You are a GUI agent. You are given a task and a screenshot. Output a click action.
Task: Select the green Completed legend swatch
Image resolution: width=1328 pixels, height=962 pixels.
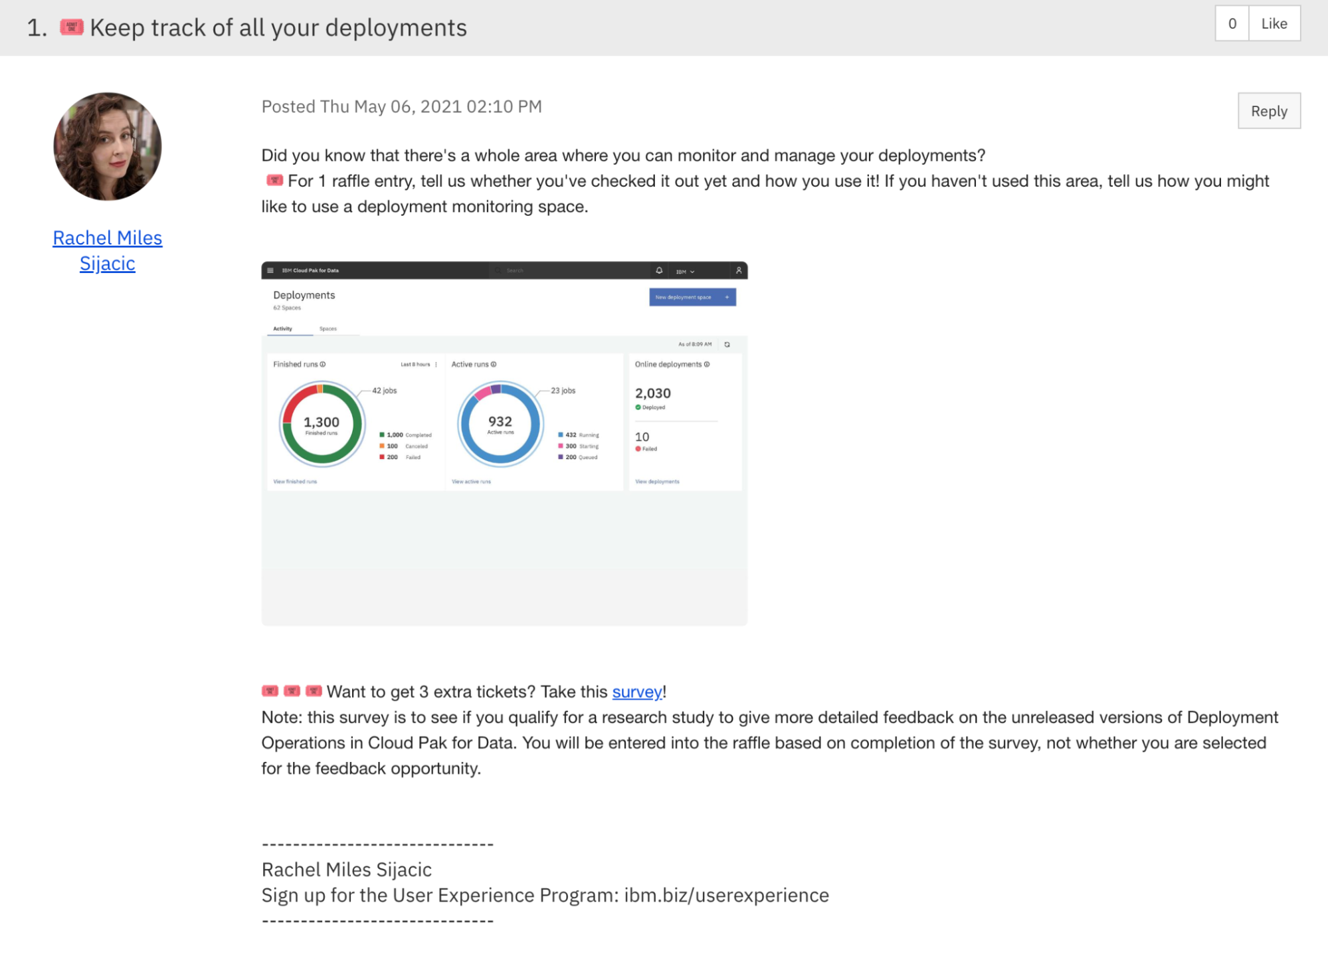381,434
